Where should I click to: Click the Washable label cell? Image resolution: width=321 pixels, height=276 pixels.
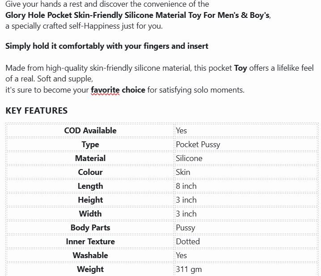pos(90,255)
